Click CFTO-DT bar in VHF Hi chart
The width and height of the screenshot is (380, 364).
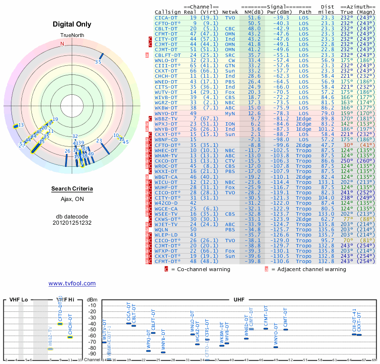[60, 324]
